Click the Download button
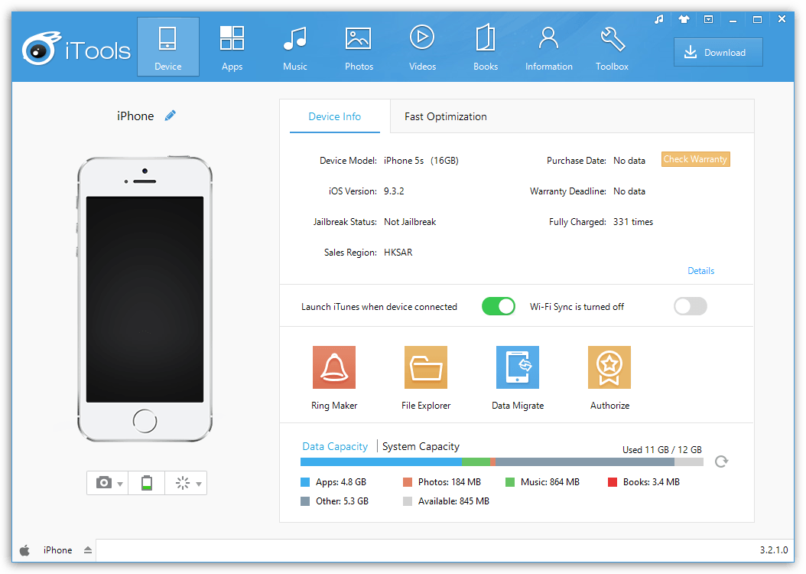This screenshot has height=574, width=806. pos(718,53)
